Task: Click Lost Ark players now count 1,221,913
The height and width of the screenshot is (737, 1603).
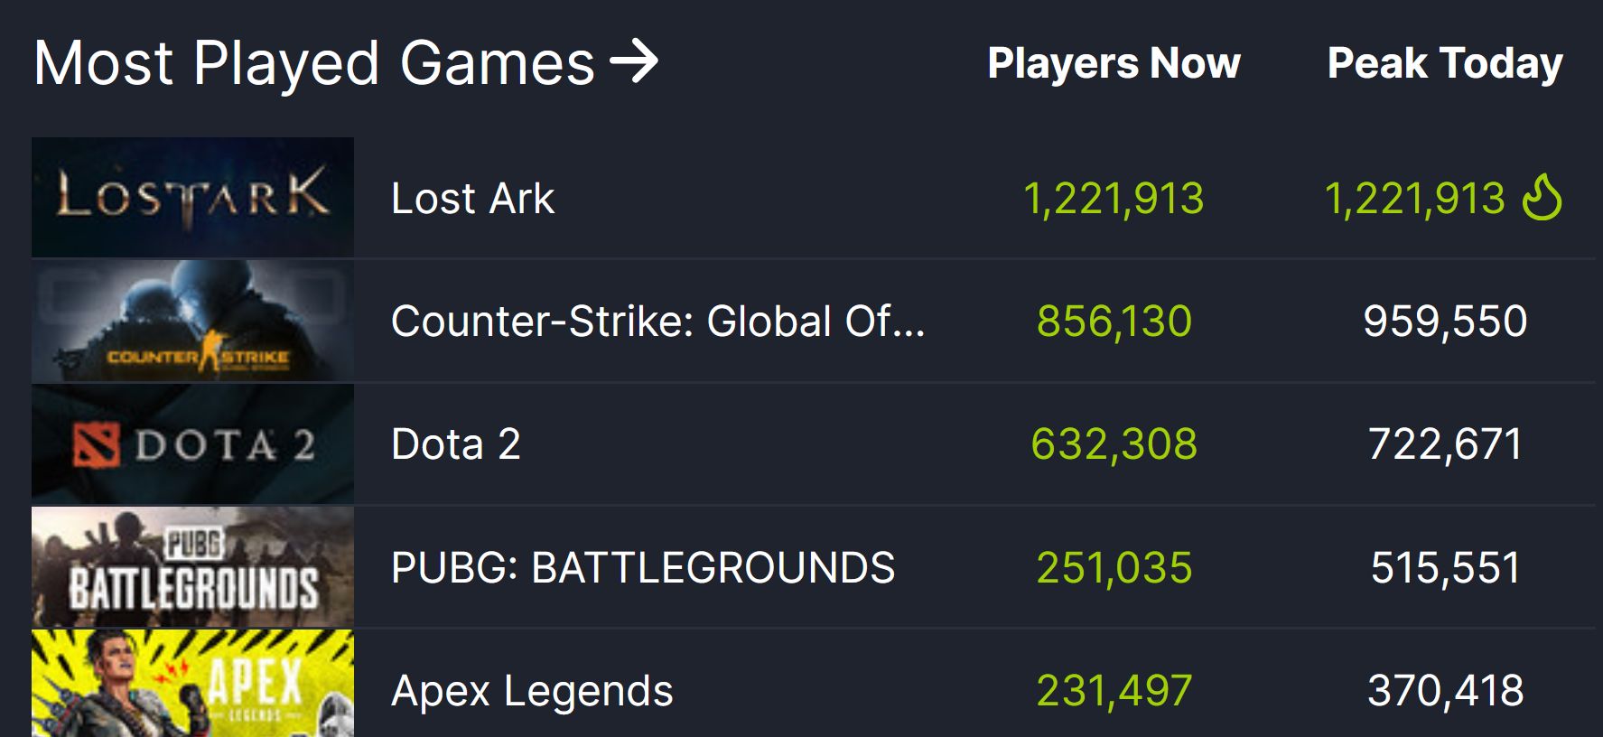Action: click(x=1114, y=199)
